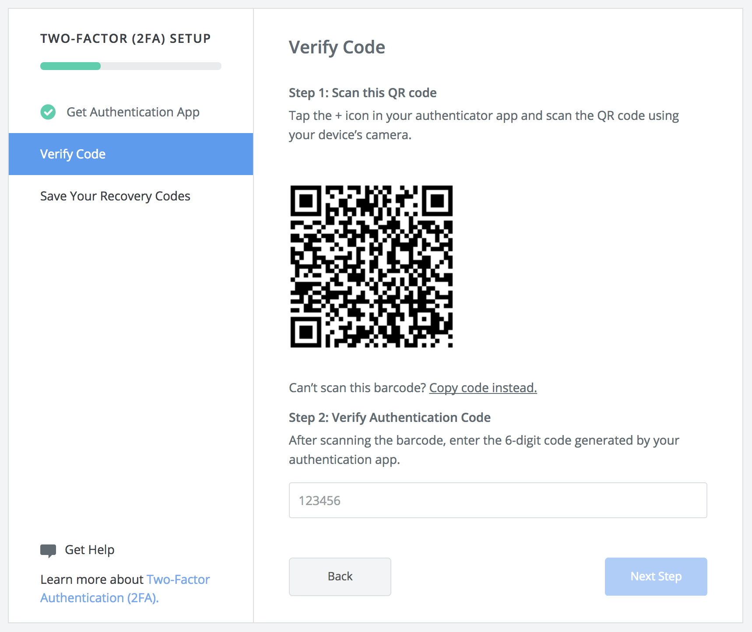Click the QR square pattern's top-left corner marker
This screenshot has width=752, height=632.
(306, 201)
